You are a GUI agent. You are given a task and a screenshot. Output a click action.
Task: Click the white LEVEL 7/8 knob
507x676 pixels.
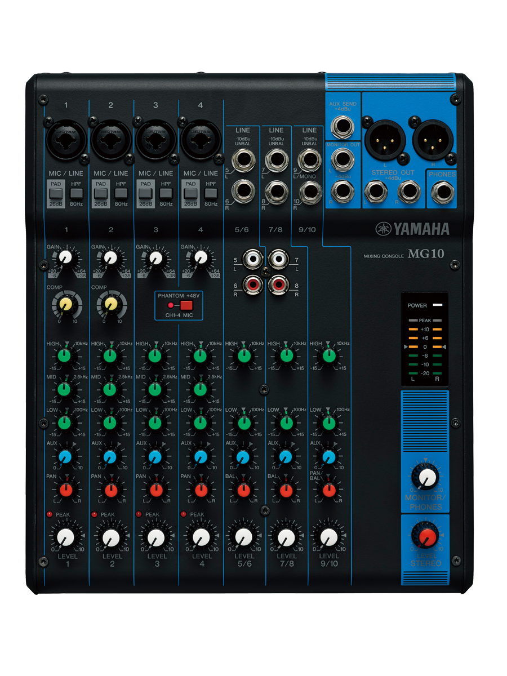286,536
